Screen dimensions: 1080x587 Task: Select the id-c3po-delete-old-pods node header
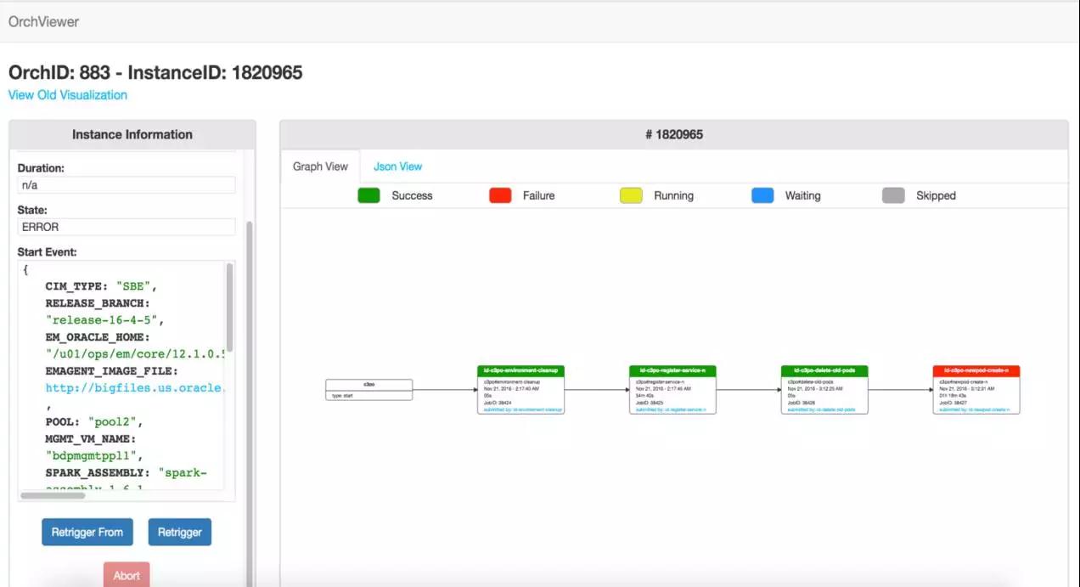click(x=824, y=371)
